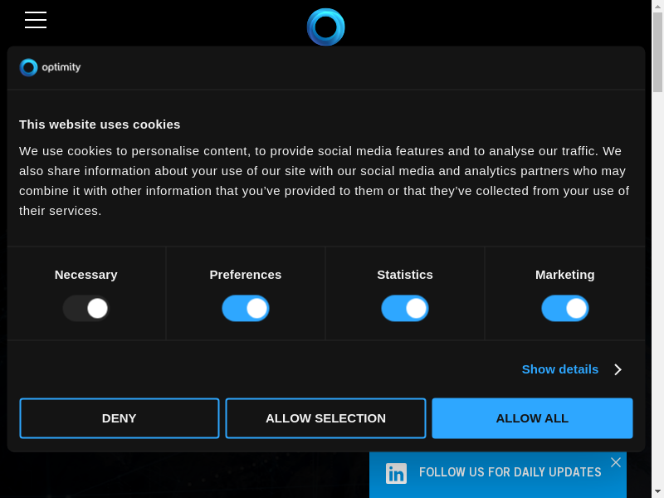The image size is (664, 498).
Task: Click the scrollbar down arrow
Action: click(x=657, y=491)
